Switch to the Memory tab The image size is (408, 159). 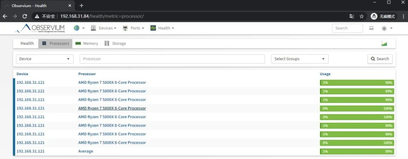tap(87, 44)
